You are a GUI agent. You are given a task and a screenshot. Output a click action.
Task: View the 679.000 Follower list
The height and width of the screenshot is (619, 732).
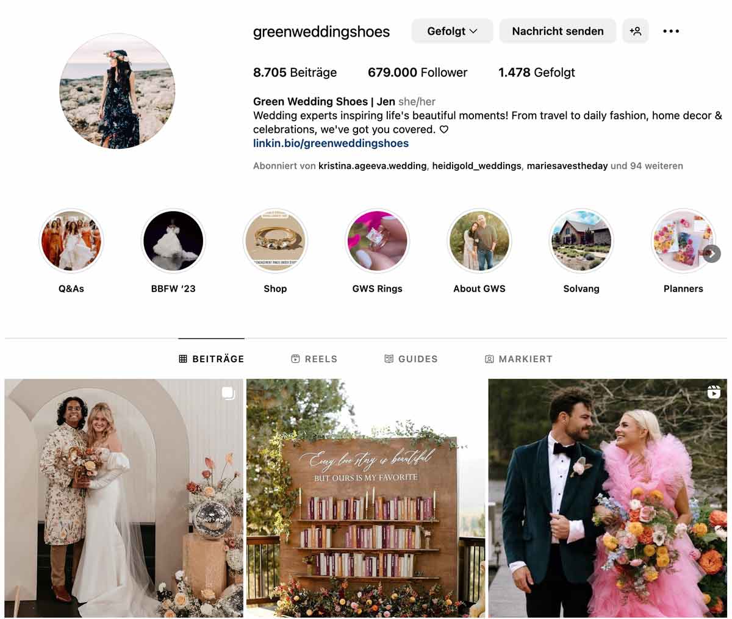(417, 73)
